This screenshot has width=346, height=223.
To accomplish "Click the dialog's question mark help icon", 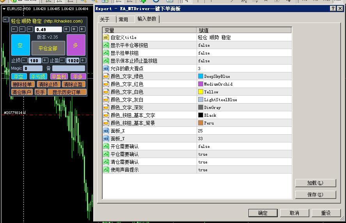I will pyautogui.click(x=333, y=9).
